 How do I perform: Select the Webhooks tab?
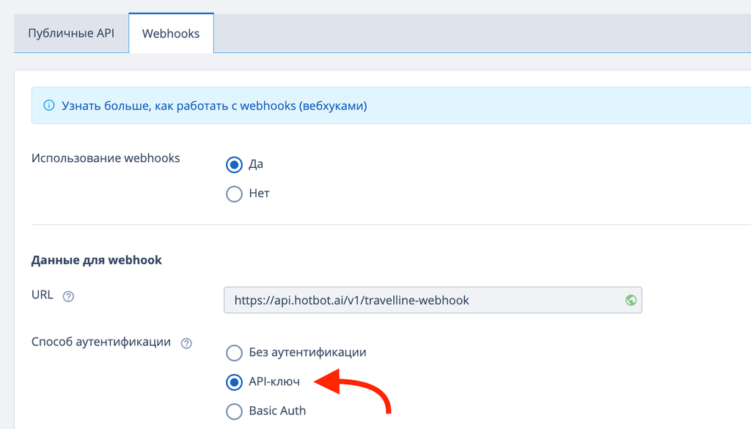(171, 33)
